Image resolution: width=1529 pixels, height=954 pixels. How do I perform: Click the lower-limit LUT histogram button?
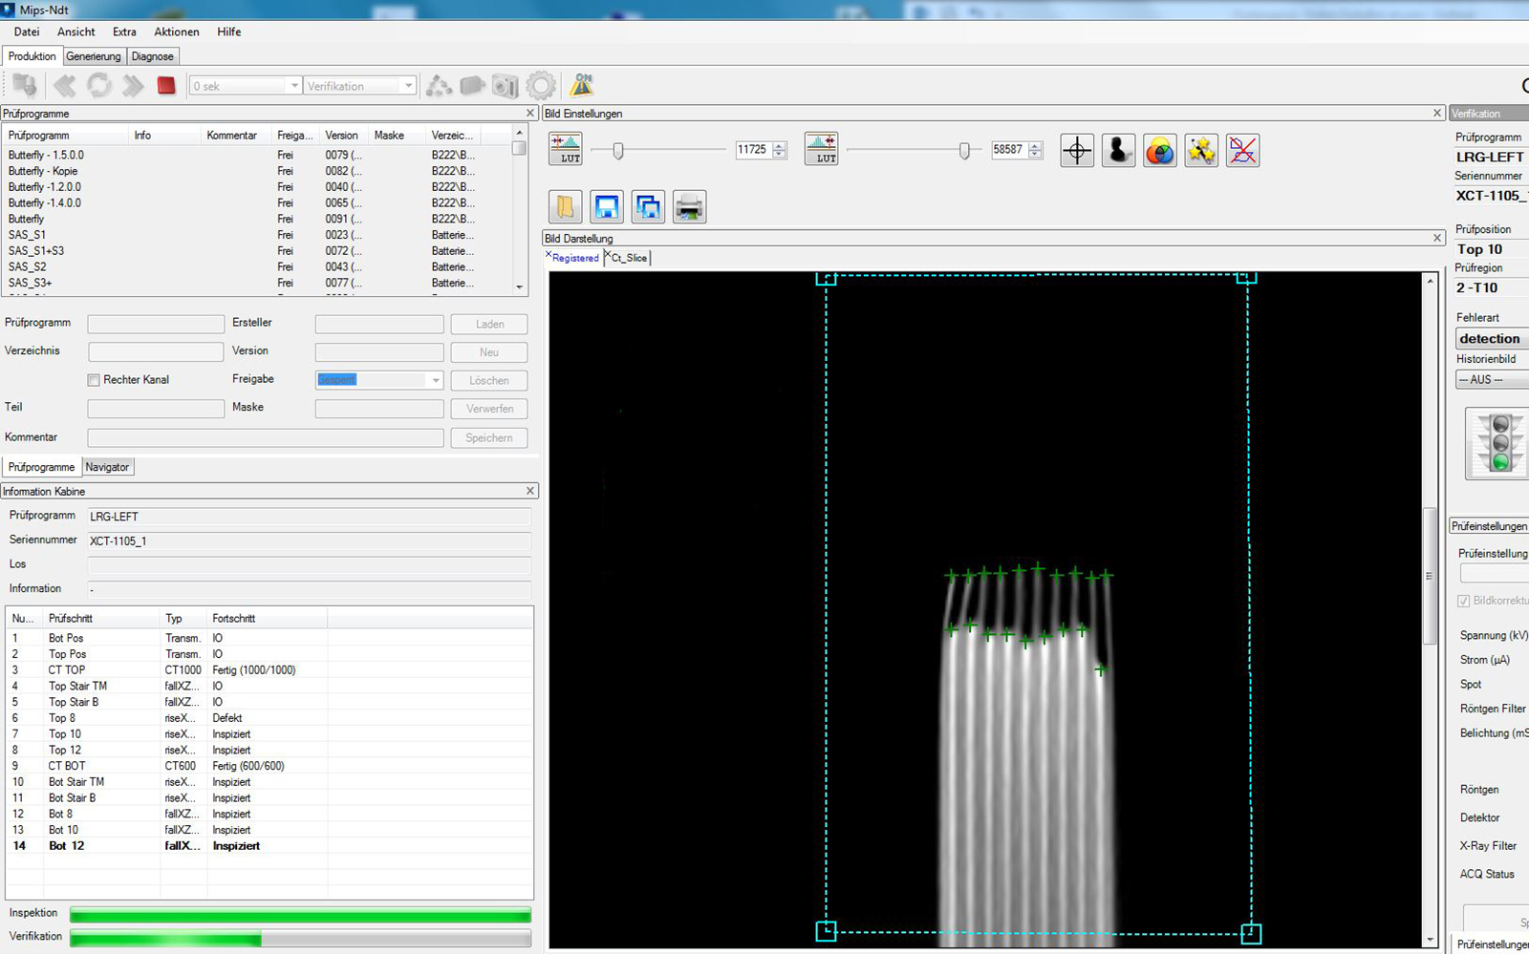tap(566, 150)
